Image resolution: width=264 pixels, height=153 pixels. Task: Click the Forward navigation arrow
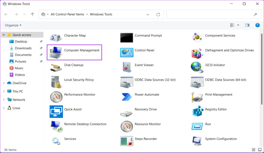tap(16, 14)
